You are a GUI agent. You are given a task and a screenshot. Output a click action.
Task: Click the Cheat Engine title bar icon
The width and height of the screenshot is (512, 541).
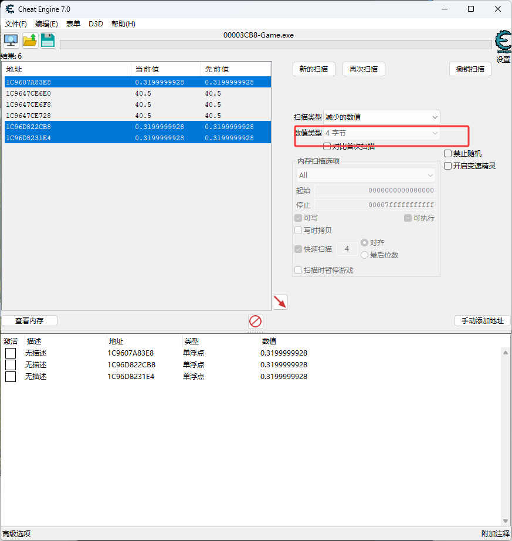point(9,9)
